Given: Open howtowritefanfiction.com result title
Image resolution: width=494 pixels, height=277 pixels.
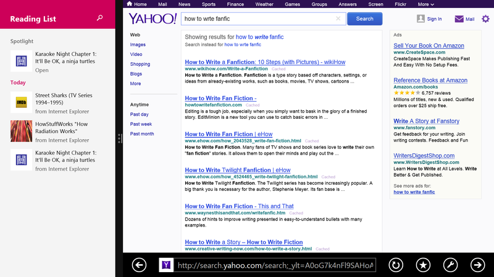Looking at the screenshot, I should point(220,98).
